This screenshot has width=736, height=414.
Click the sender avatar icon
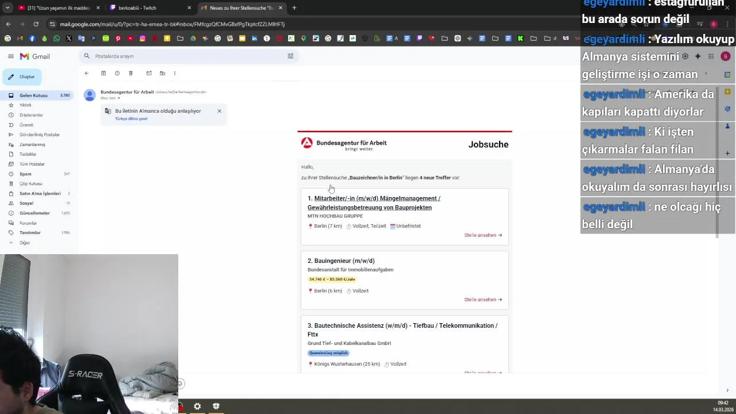[x=90, y=95]
